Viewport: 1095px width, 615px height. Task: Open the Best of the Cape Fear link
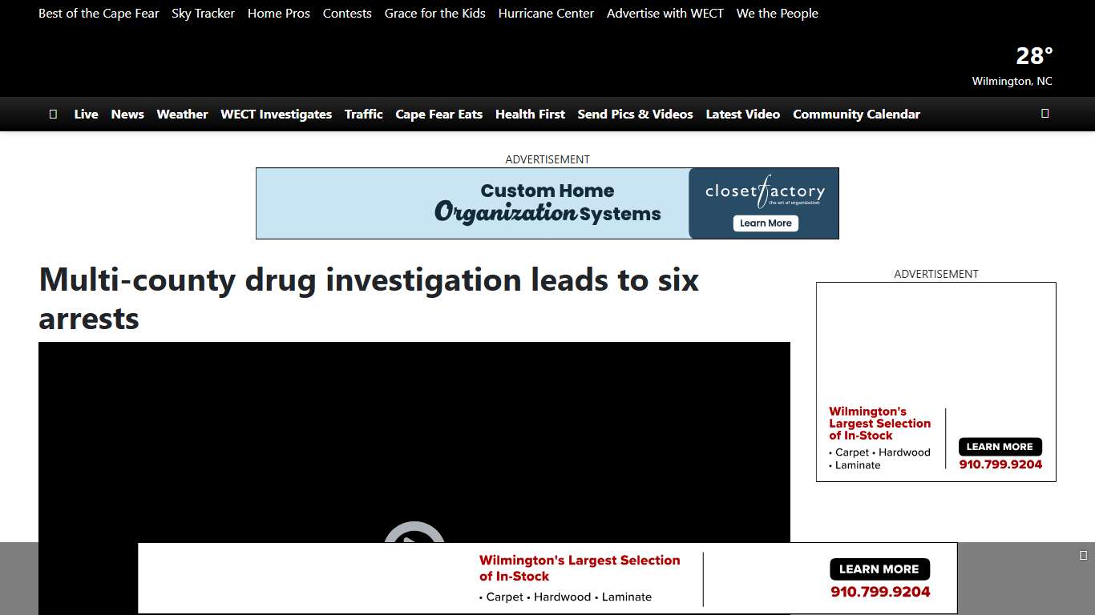[x=99, y=13]
